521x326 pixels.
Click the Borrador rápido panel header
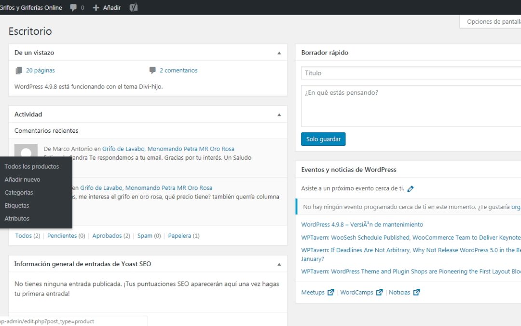408,53
